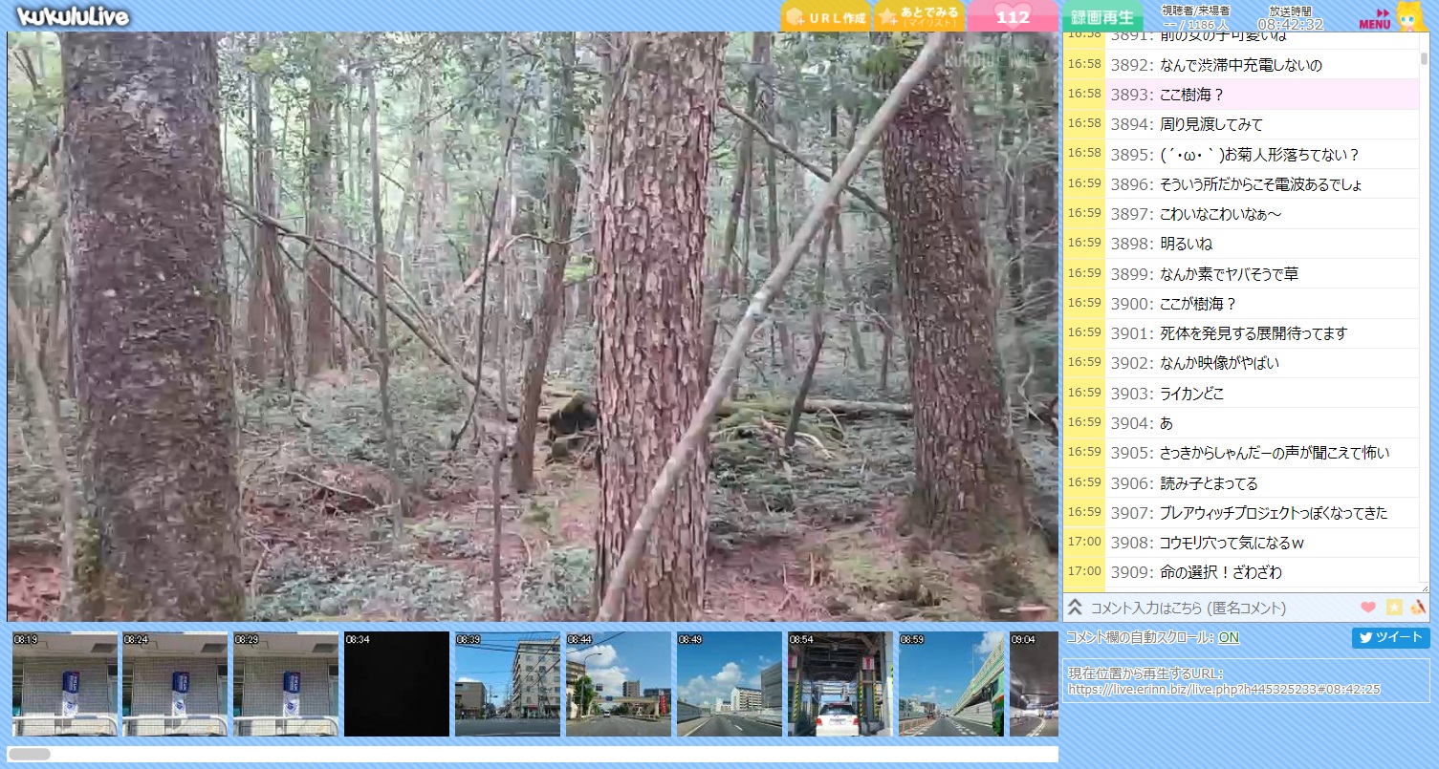This screenshot has width=1439, height=769.
Task: Click the pink heart 112 counter
Action: click(x=1012, y=16)
